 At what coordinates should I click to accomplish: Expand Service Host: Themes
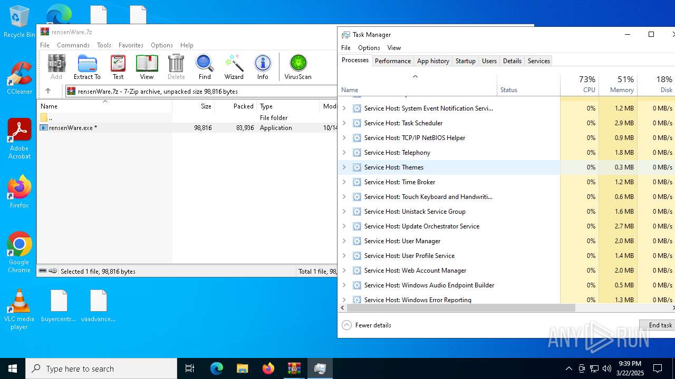[344, 167]
